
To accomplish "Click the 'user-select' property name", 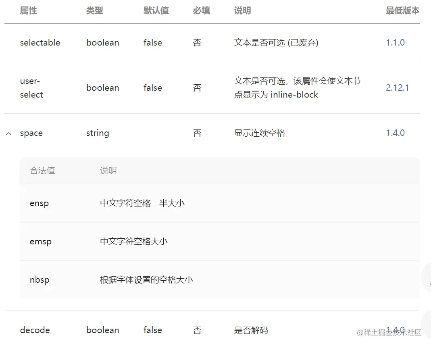I will pyautogui.click(x=31, y=88).
